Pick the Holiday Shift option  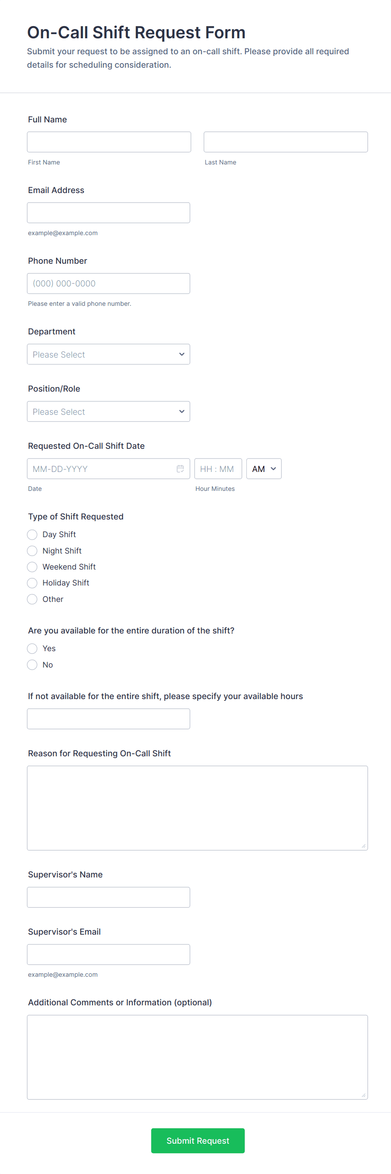[x=32, y=583]
